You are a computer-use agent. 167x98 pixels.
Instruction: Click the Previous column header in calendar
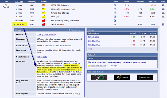click(153, 2)
